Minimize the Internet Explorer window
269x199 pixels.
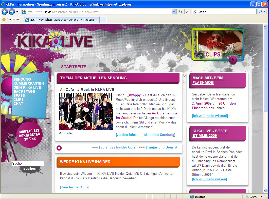tap(253, 4)
